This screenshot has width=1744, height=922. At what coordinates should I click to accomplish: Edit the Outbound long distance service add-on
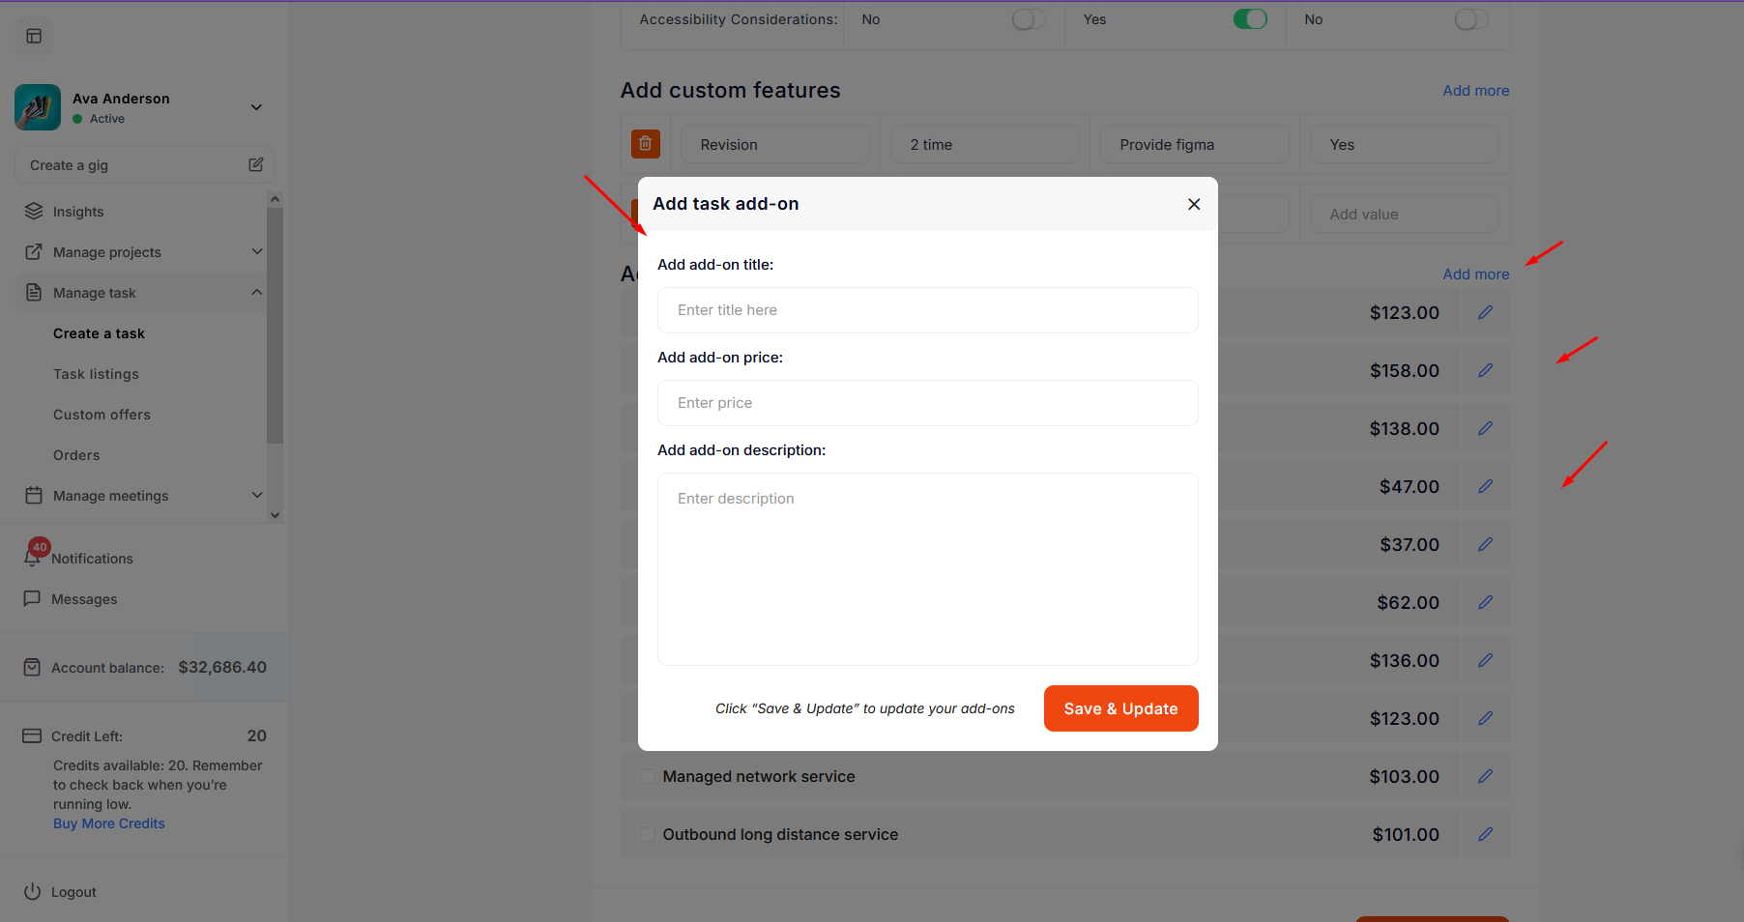click(1485, 834)
